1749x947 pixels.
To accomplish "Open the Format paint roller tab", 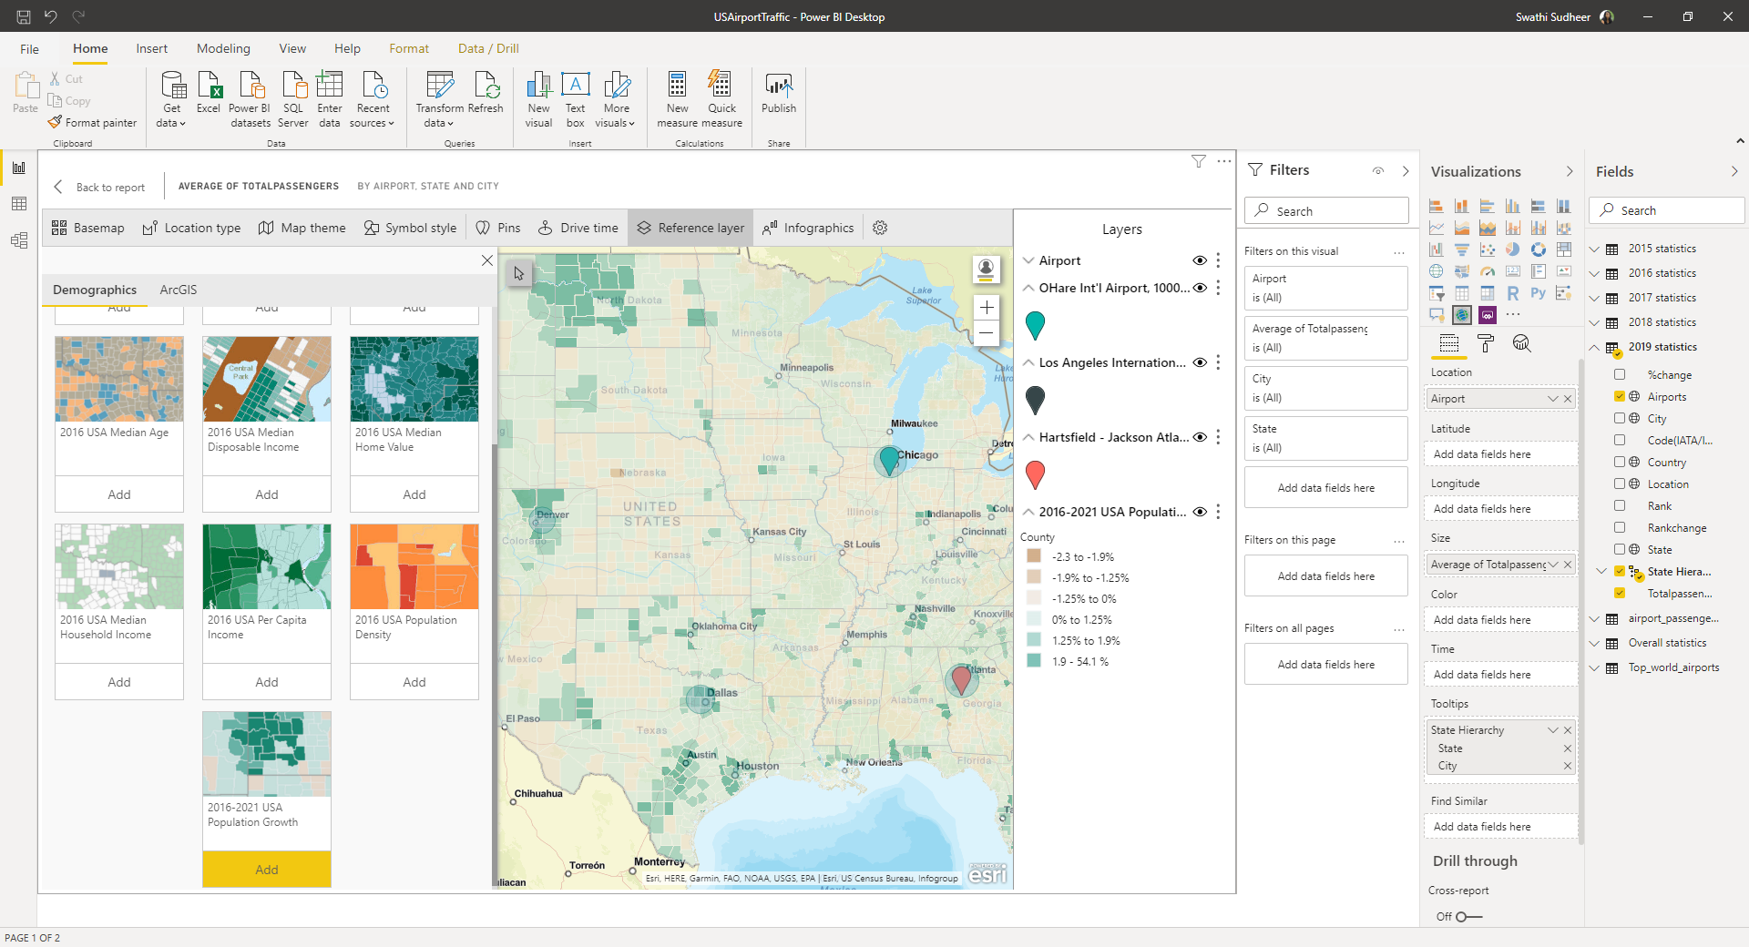I will [1486, 343].
